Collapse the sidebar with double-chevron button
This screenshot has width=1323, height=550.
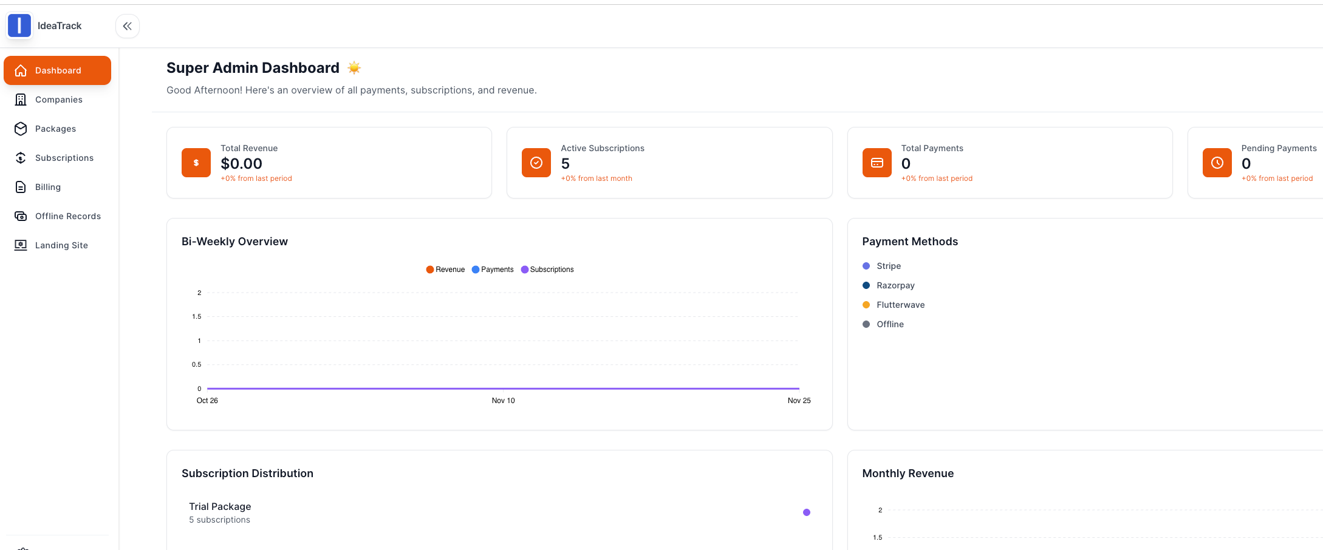[127, 26]
